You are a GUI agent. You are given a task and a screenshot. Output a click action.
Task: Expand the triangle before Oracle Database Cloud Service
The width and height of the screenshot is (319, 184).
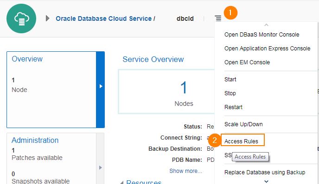click(x=48, y=18)
